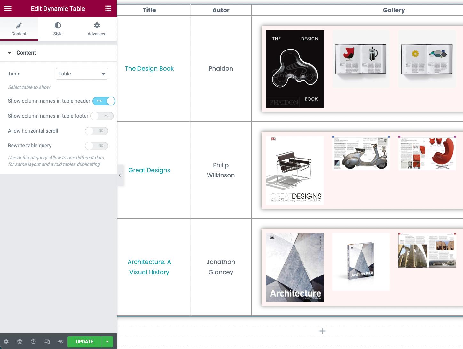This screenshot has width=463, height=349.
Task: Collapse the Content section
Action: [x=58, y=53]
